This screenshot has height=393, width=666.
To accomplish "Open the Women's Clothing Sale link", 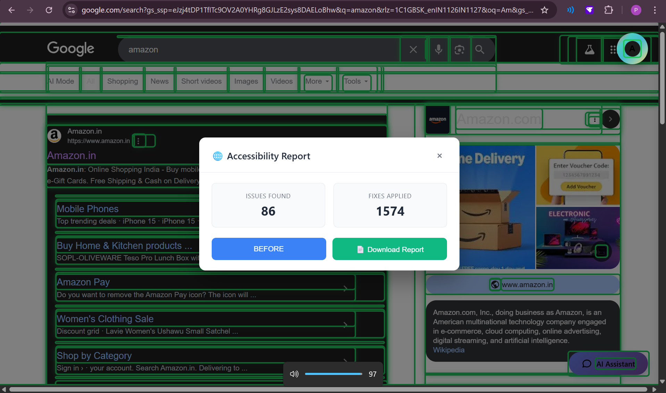I will tap(105, 319).
